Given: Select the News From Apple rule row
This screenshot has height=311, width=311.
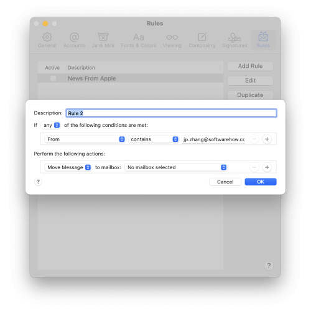Looking at the screenshot, I should pos(131,78).
